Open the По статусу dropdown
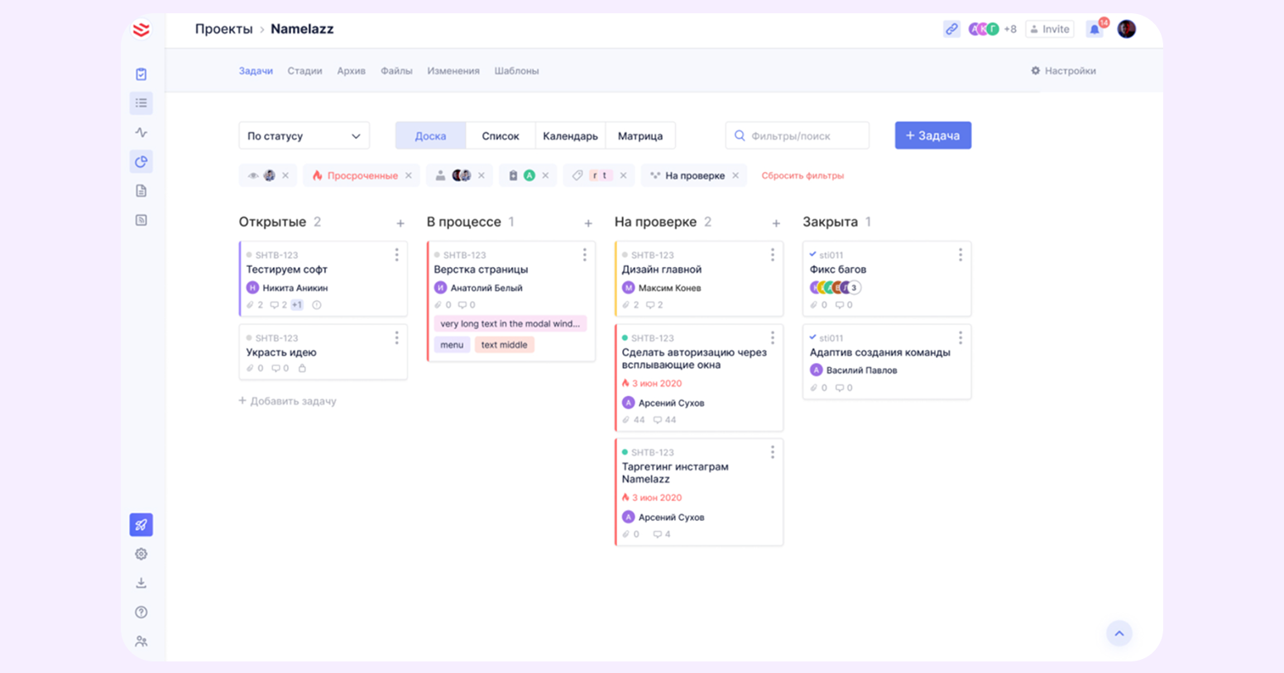Viewport: 1284px width, 673px height. pos(304,136)
